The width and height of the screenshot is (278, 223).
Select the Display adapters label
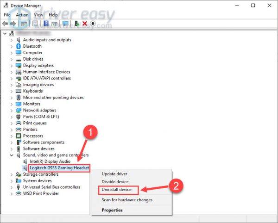coord(38,66)
